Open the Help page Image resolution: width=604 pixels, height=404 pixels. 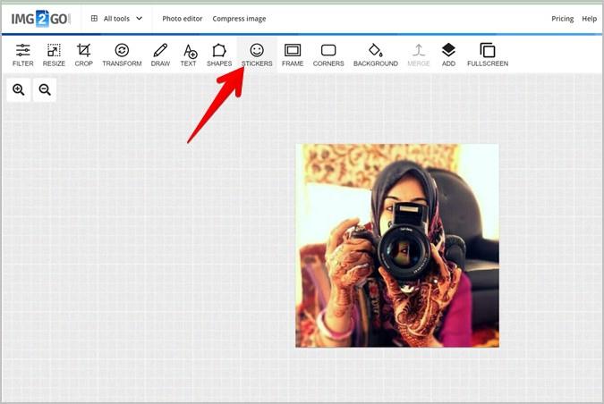[x=590, y=19]
